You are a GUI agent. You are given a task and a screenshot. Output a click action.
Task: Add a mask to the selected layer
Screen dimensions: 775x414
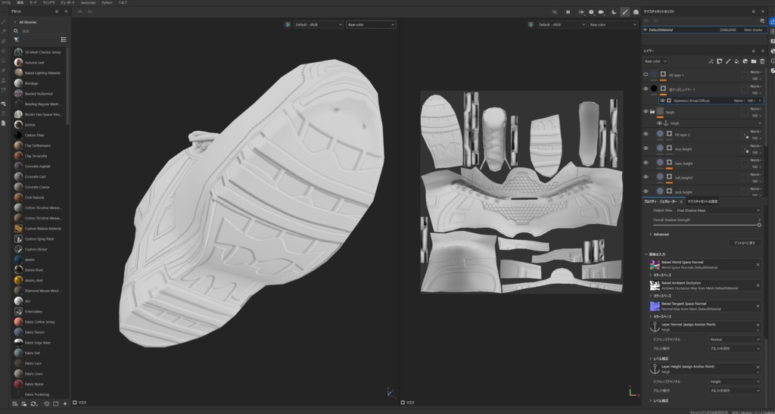(x=719, y=61)
